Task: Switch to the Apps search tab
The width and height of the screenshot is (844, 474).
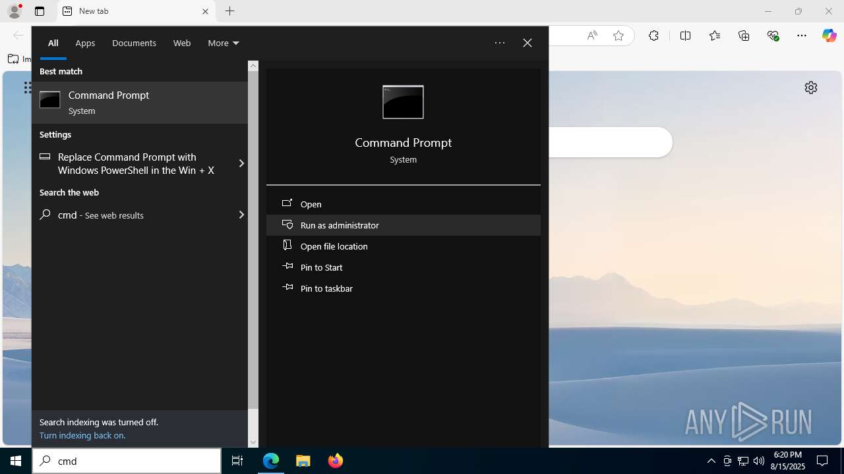Action: pos(85,43)
